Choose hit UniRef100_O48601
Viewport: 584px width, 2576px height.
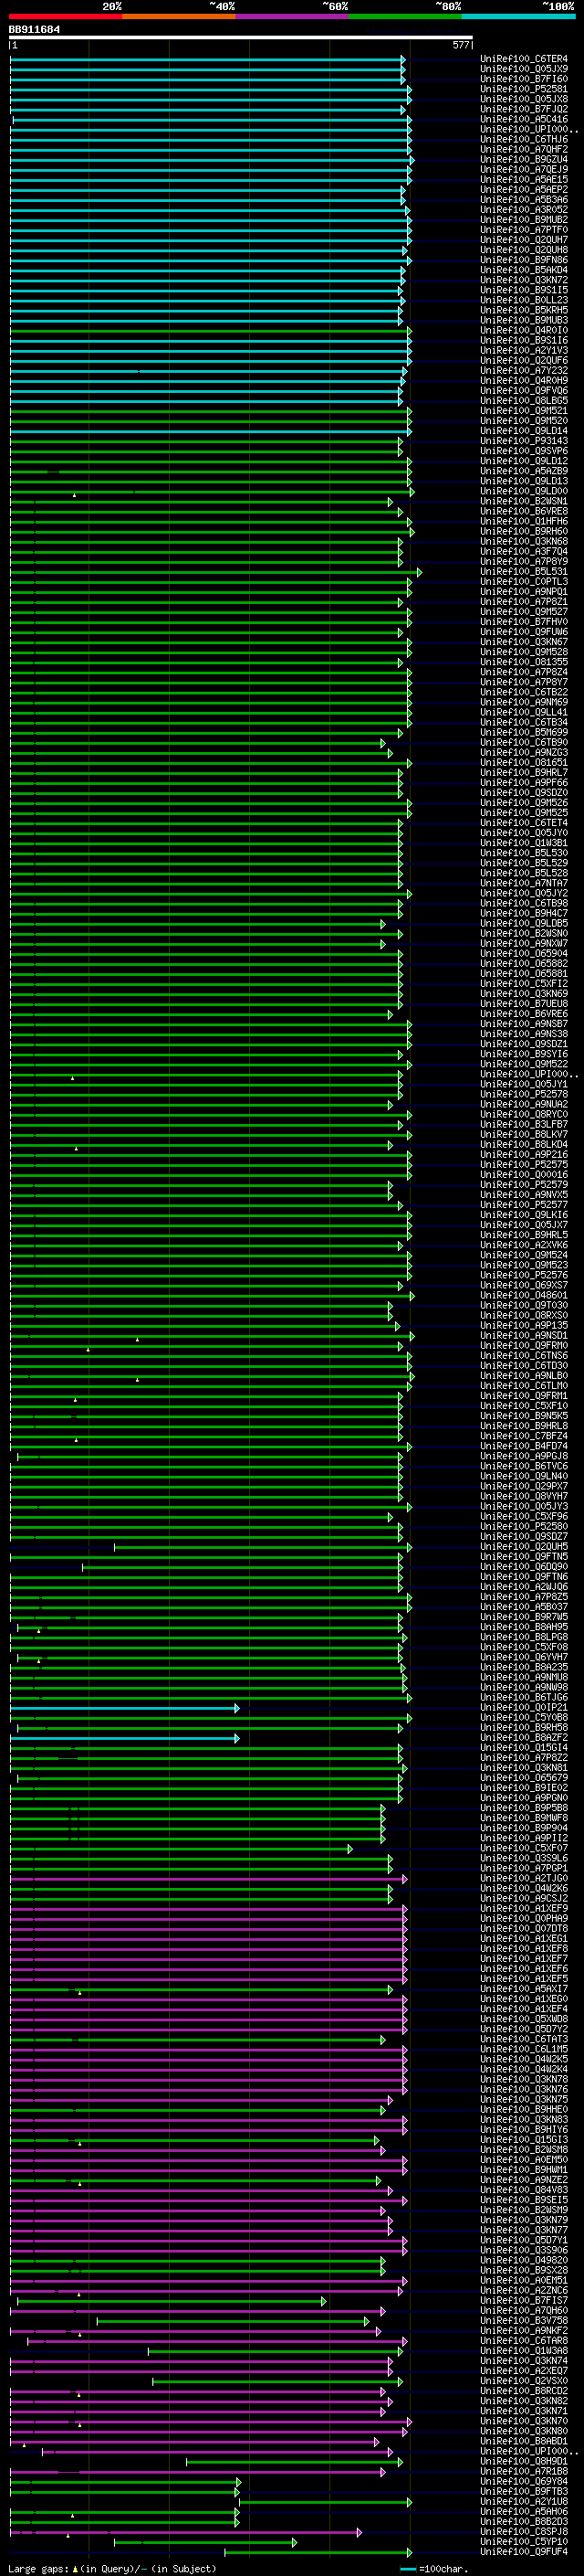(523, 1295)
